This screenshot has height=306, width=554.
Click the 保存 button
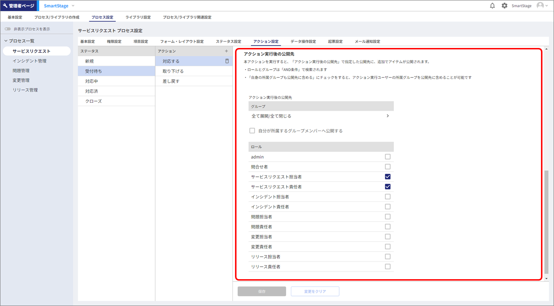pyautogui.click(x=261, y=291)
